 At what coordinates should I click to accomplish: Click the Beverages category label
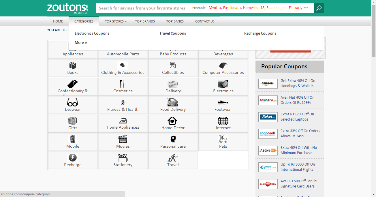pos(223,54)
